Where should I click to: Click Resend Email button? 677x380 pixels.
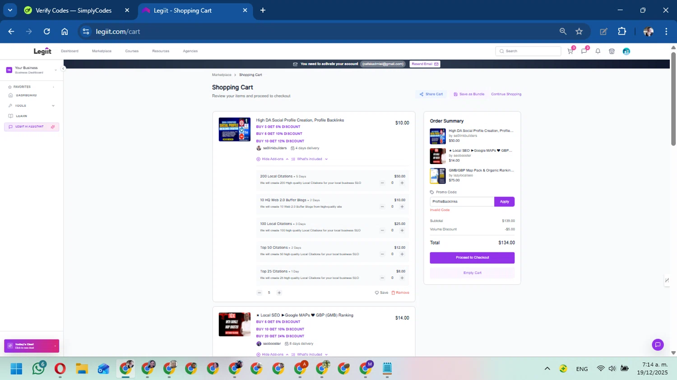coord(425,64)
